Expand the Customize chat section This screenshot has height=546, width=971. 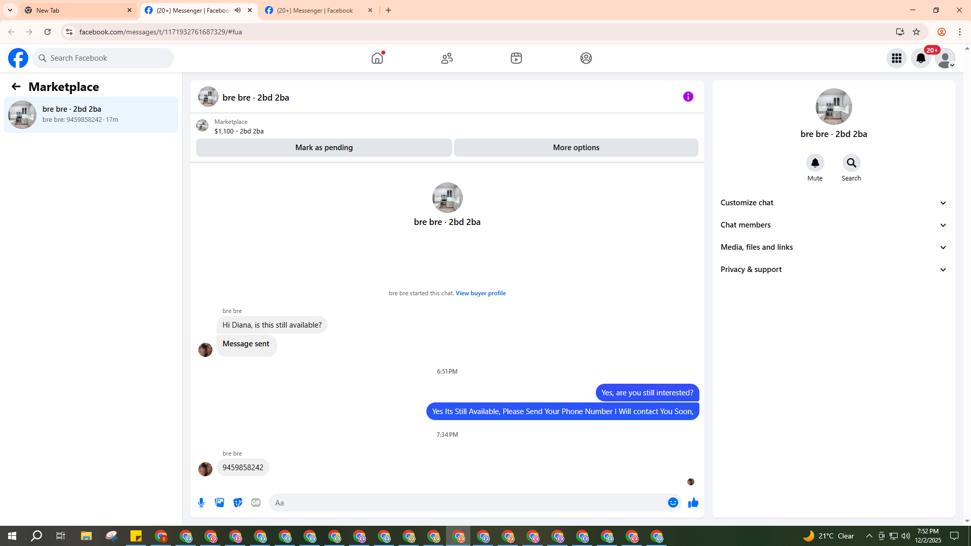pos(833,203)
